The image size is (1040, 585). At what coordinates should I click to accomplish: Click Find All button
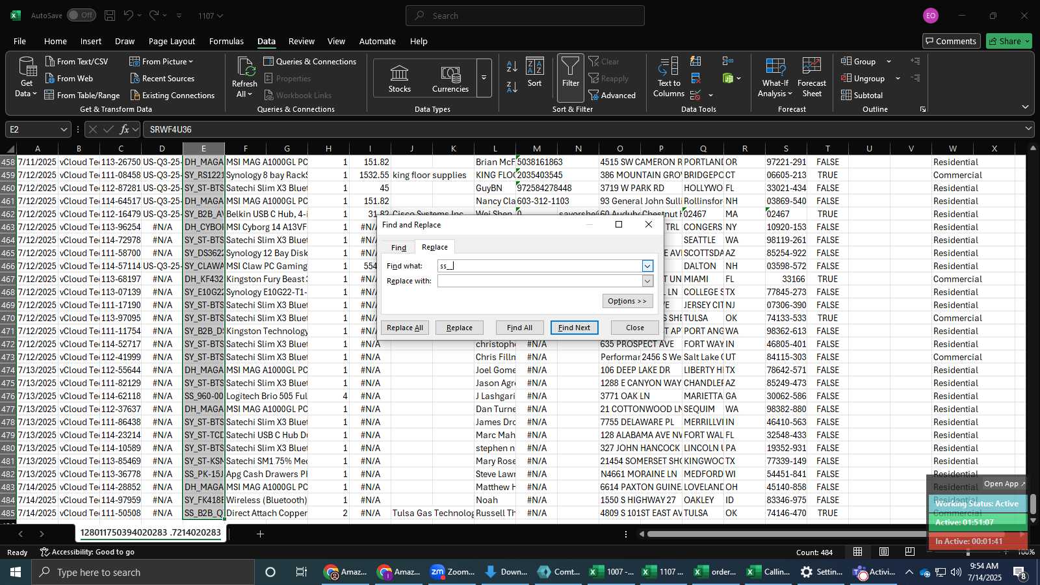click(519, 328)
